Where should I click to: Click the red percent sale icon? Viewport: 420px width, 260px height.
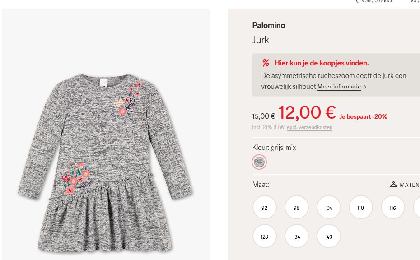(x=266, y=63)
